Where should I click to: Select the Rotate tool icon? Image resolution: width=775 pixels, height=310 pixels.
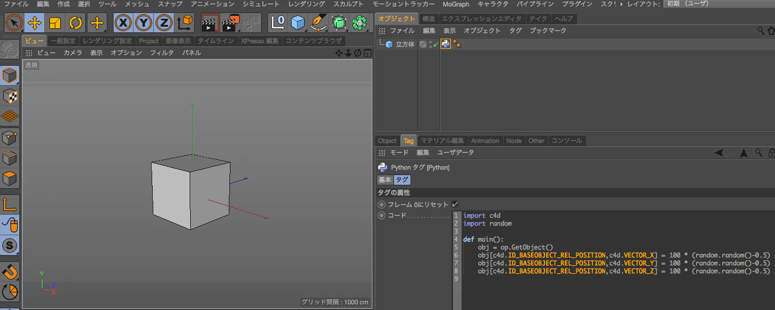76,23
